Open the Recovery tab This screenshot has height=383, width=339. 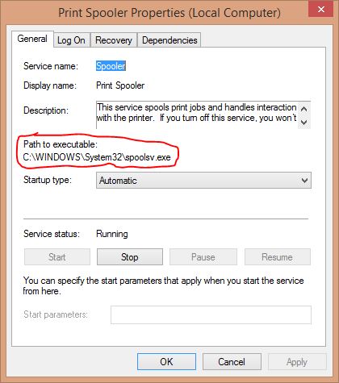point(114,40)
